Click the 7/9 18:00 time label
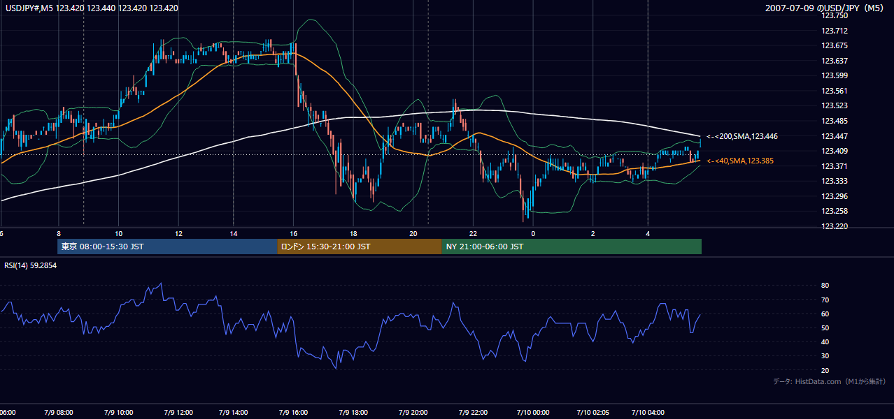This screenshot has width=894, height=419. [x=353, y=412]
